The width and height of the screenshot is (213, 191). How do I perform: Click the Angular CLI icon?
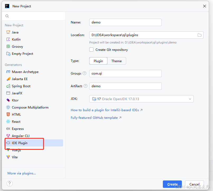click(x=8, y=136)
